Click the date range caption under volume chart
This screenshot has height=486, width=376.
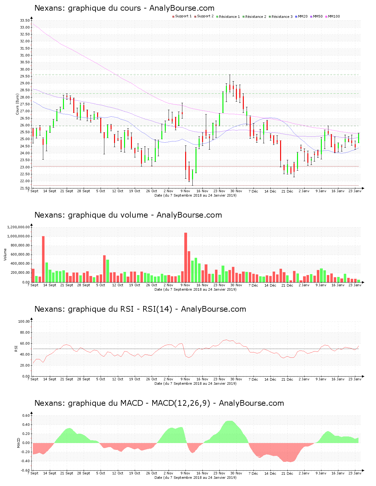tap(196, 289)
